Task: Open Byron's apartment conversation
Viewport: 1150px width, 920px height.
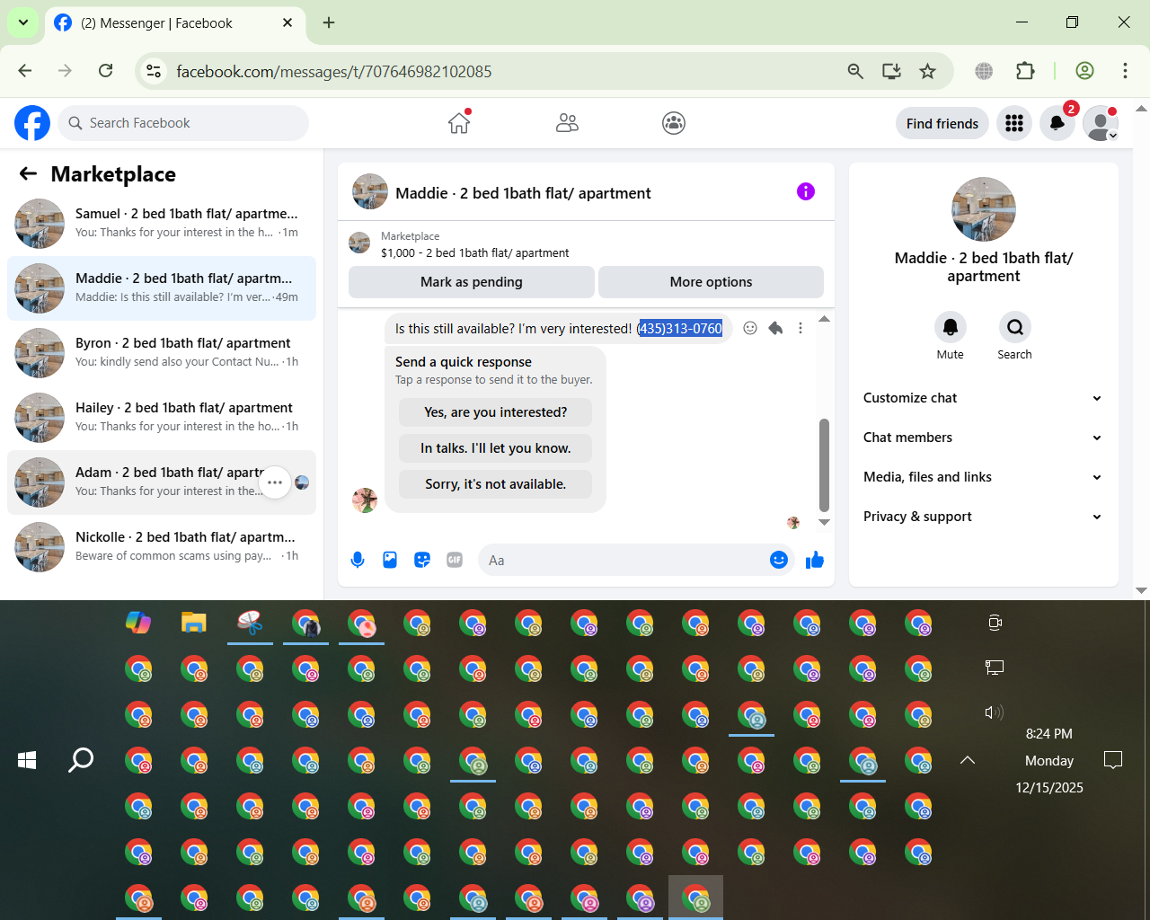Action: coord(162,353)
